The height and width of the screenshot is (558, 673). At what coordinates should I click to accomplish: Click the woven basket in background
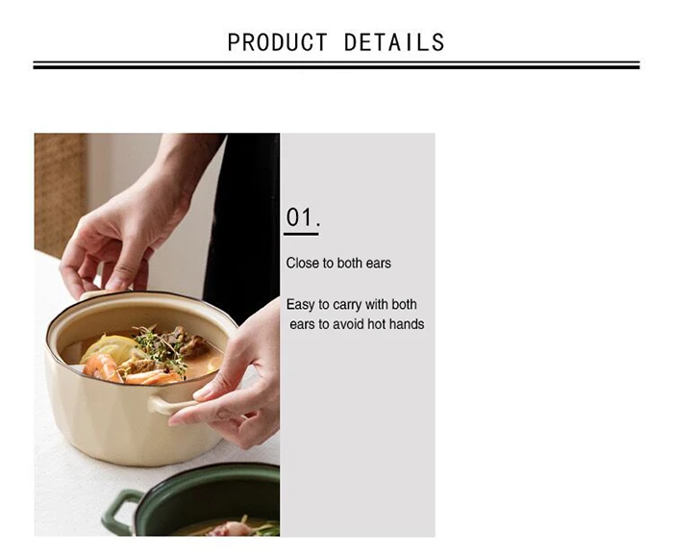point(60,193)
